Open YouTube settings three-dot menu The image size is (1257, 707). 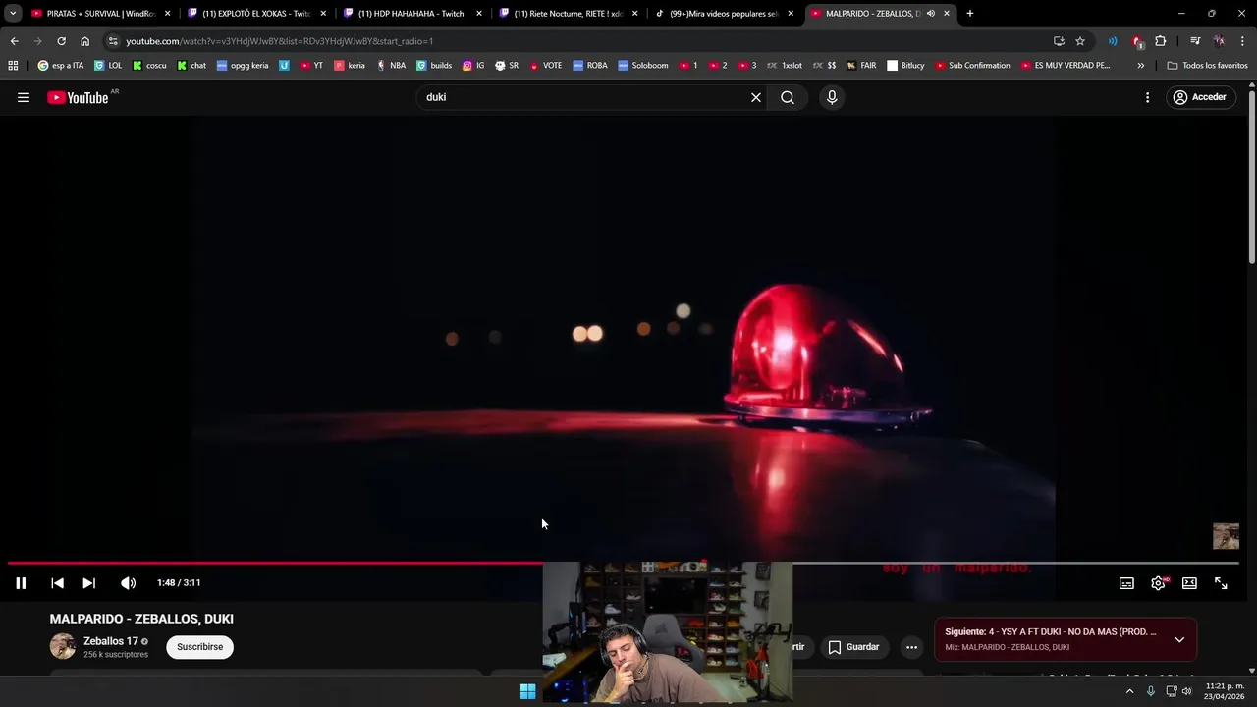(1147, 97)
